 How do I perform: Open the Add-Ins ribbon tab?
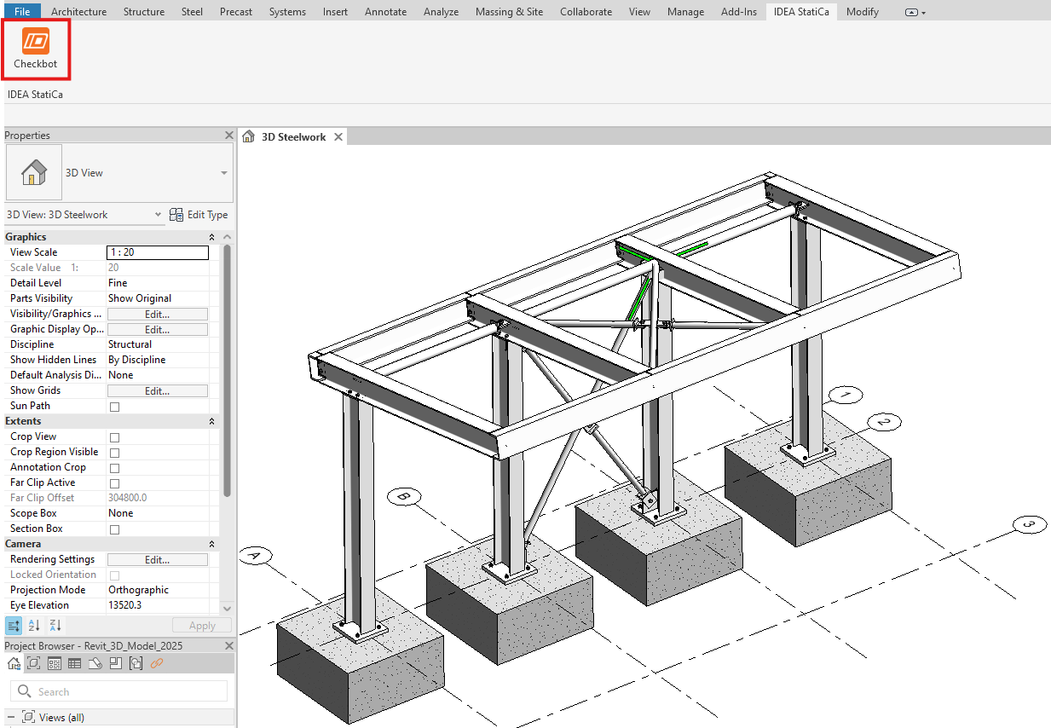coord(738,12)
